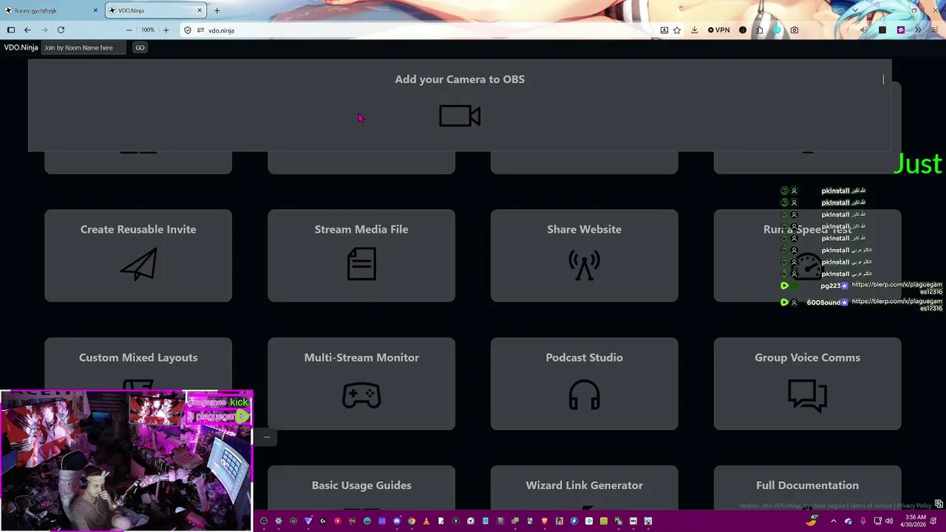Click the 100% zoom level indicator

[148, 30]
